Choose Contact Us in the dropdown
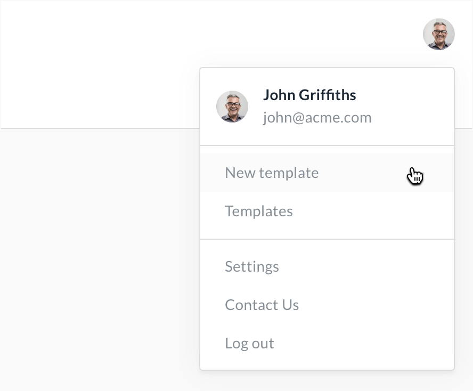This screenshot has height=391, width=473. coord(327,305)
